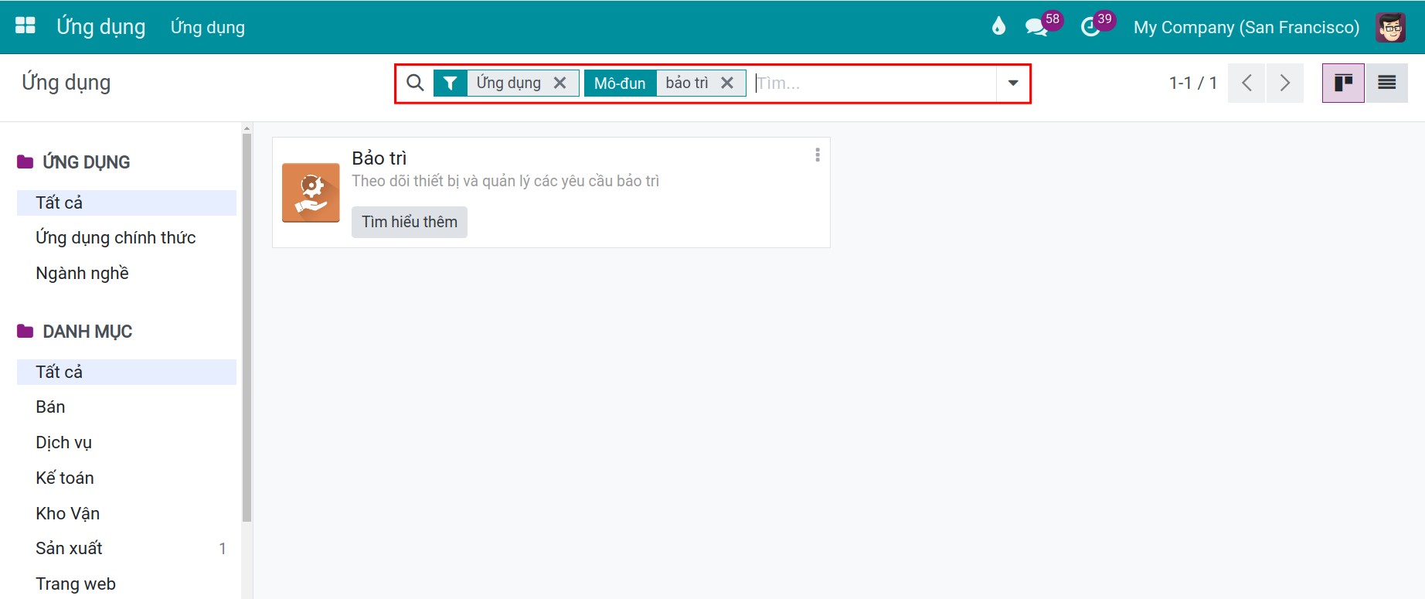1425x599 pixels.
Task: Click the Tìm hiểu thêm button
Action: pyautogui.click(x=410, y=222)
